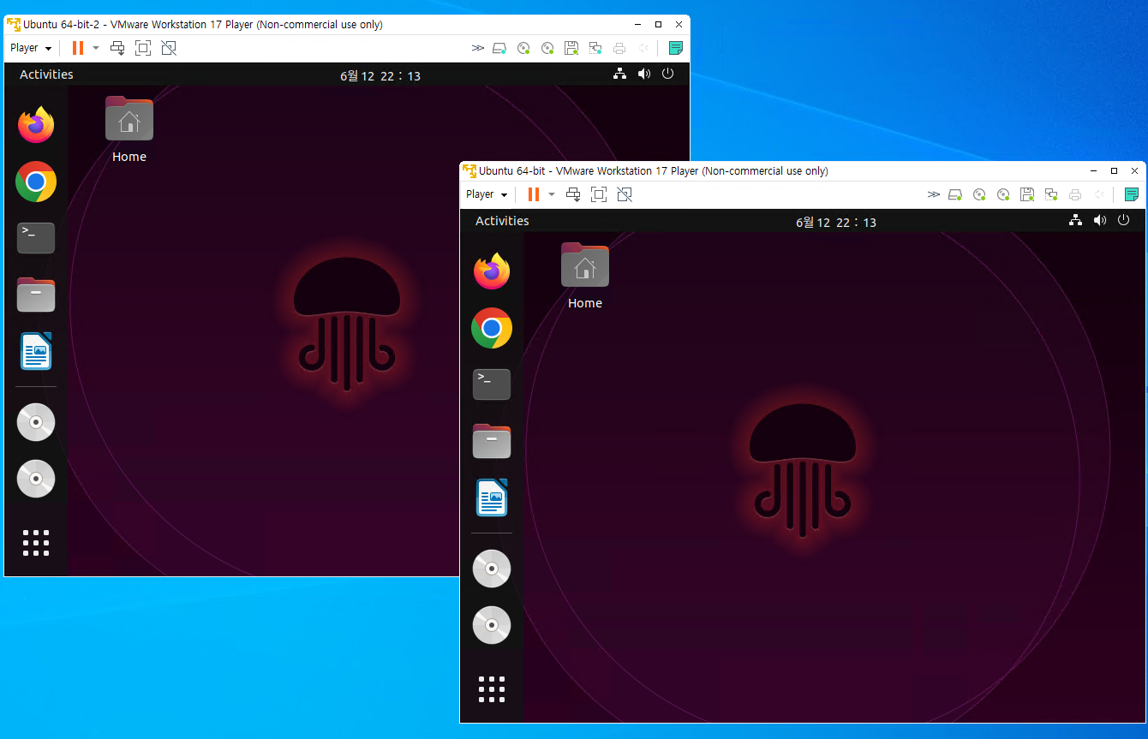The width and height of the screenshot is (1148, 739).
Task: Open clock calendar in Ubuntu 64-bit guest
Action: click(836, 222)
